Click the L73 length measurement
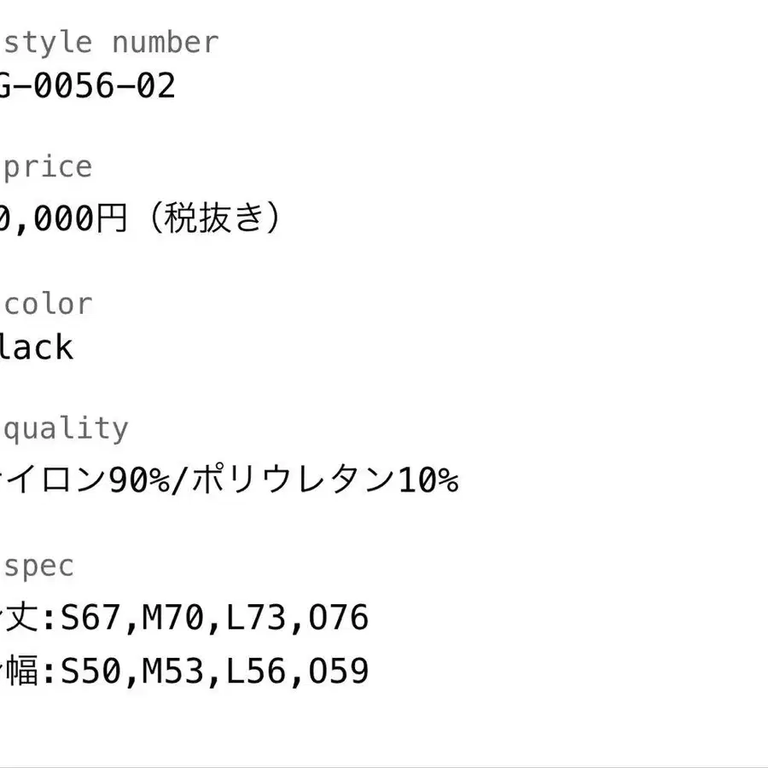The image size is (768, 768). coord(256,617)
